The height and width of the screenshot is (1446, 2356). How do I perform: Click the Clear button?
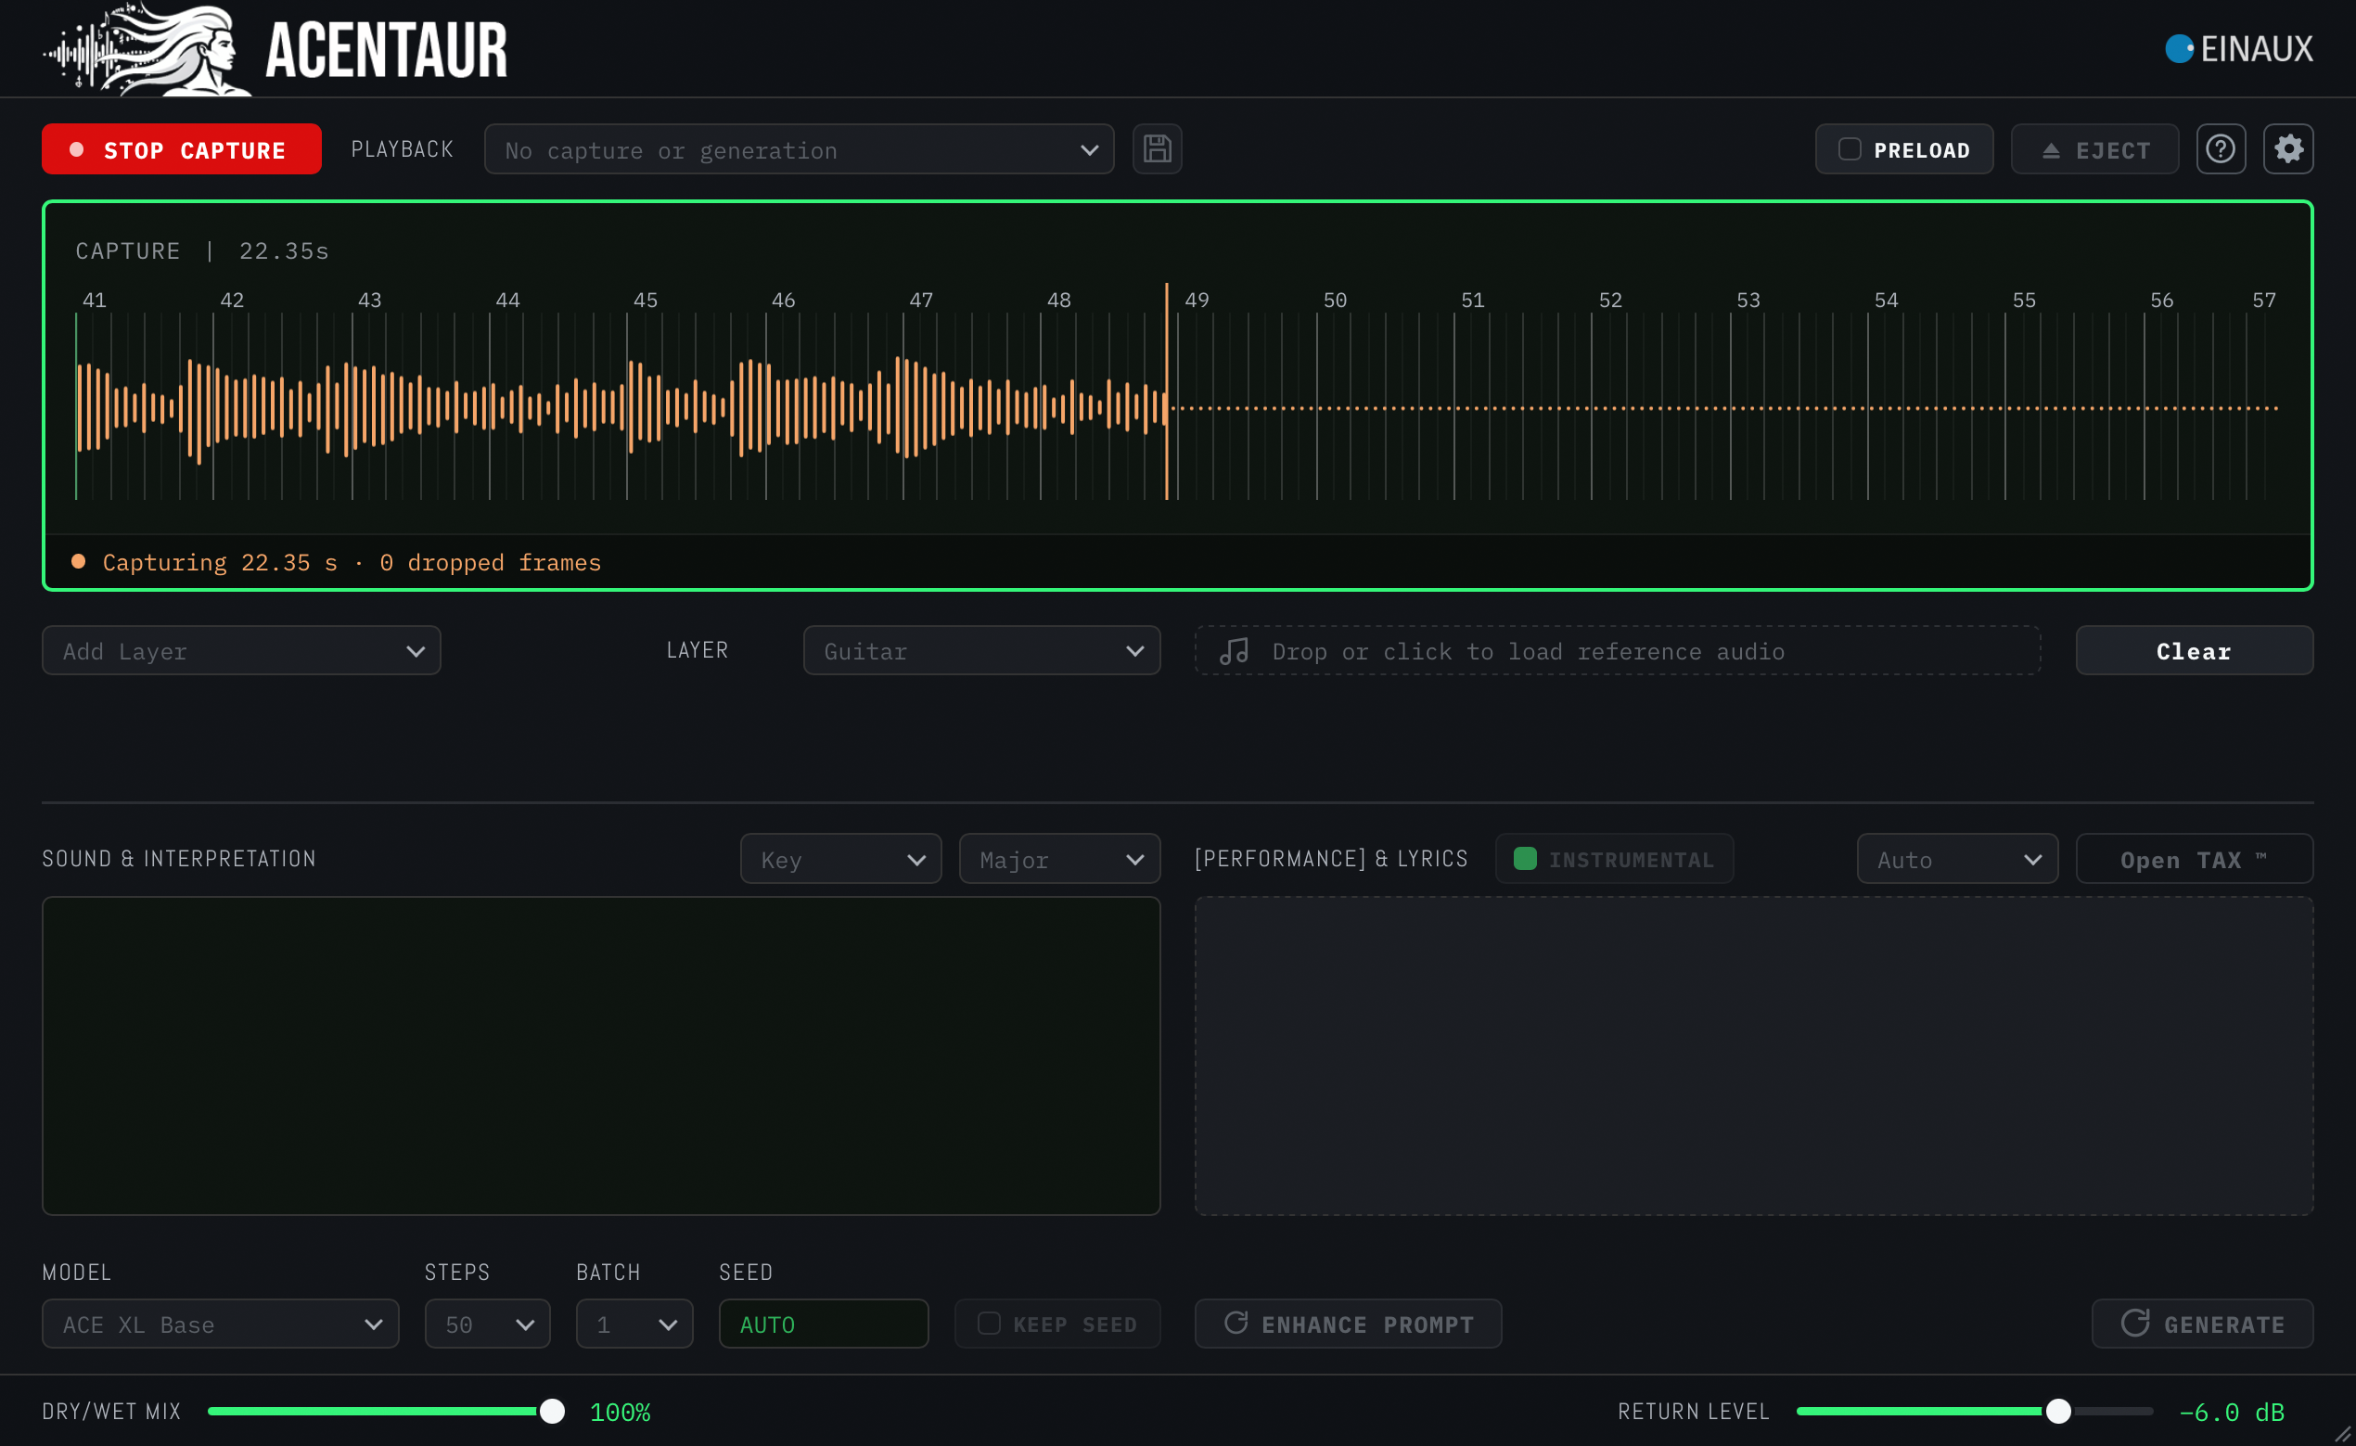coord(2195,650)
